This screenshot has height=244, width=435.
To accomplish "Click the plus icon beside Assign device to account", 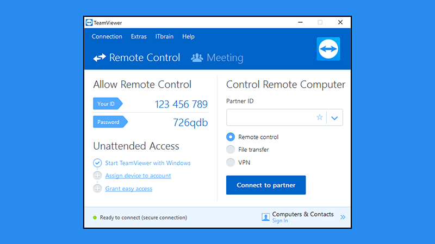I will coord(97,175).
